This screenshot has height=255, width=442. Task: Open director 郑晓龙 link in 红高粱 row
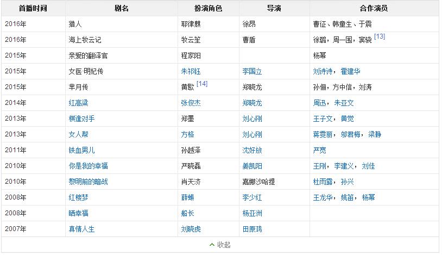[252, 103]
